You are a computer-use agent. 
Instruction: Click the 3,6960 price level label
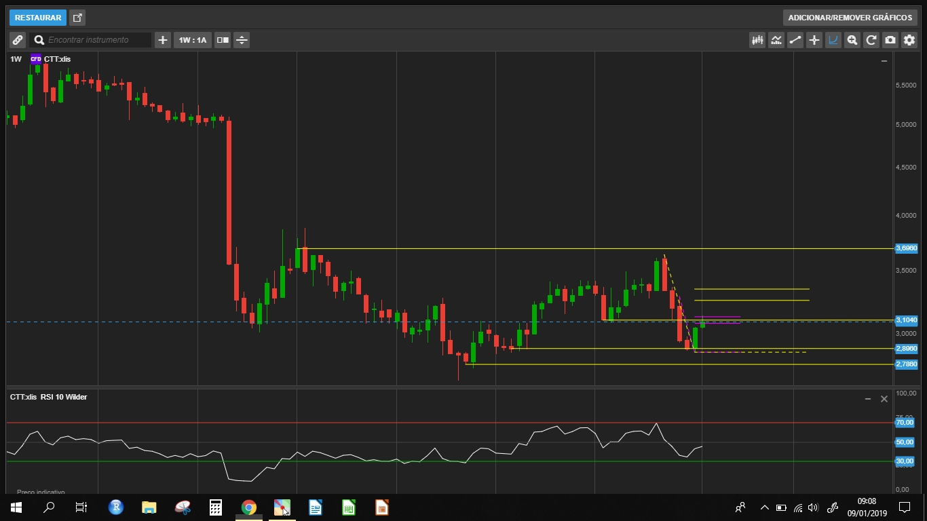[907, 248]
